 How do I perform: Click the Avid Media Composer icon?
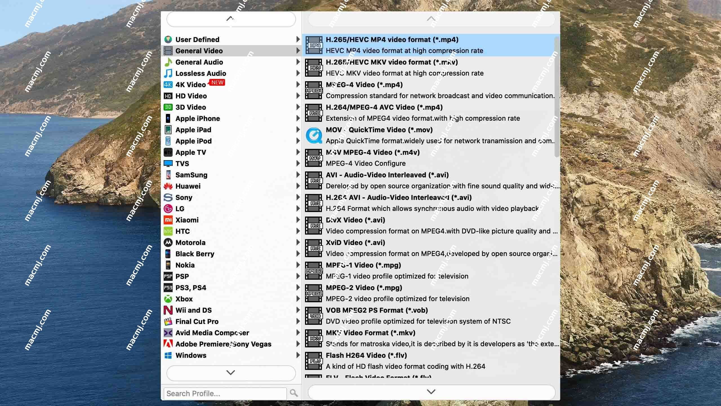pos(168,333)
